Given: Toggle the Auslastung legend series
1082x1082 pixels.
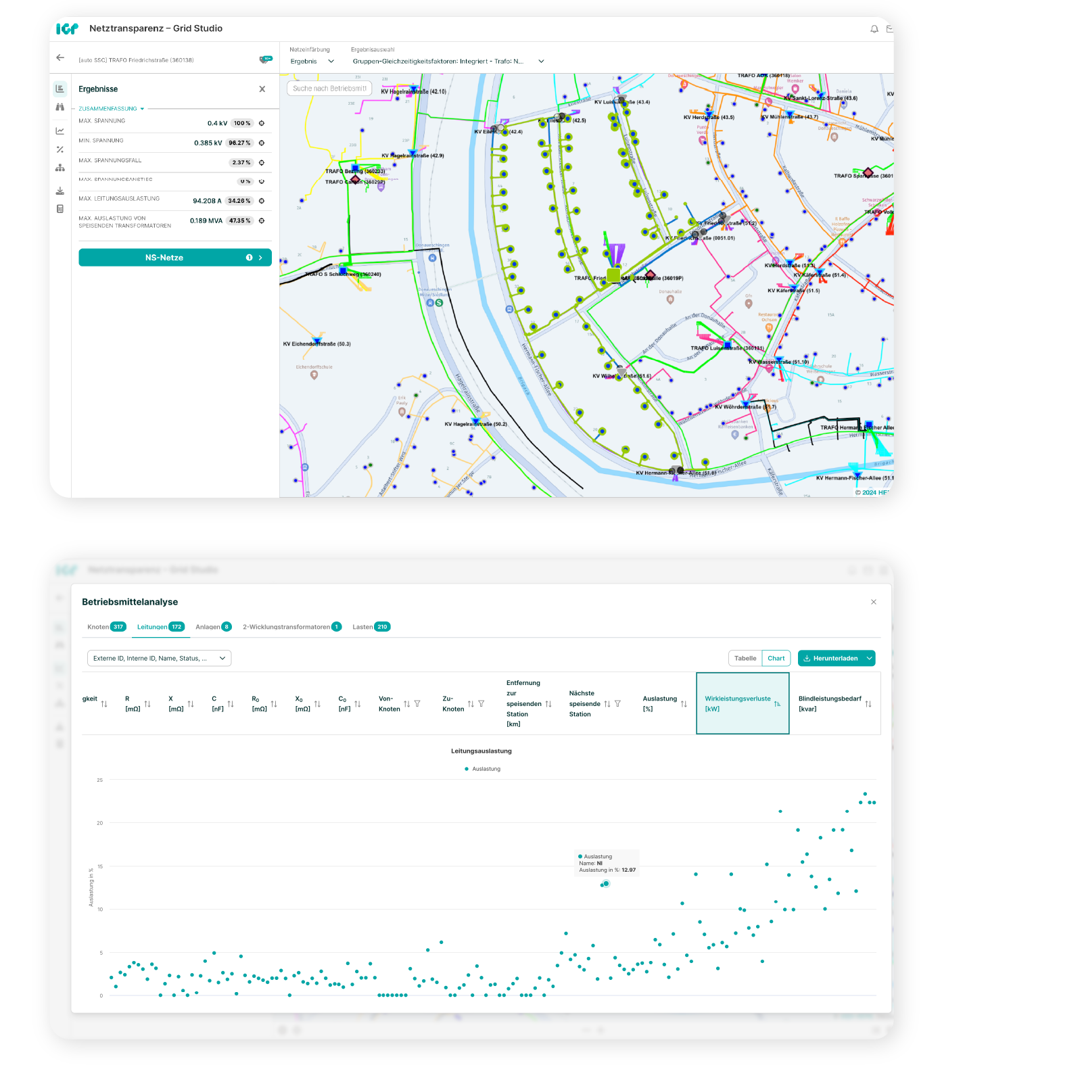Looking at the screenshot, I should pyautogui.click(x=483, y=769).
